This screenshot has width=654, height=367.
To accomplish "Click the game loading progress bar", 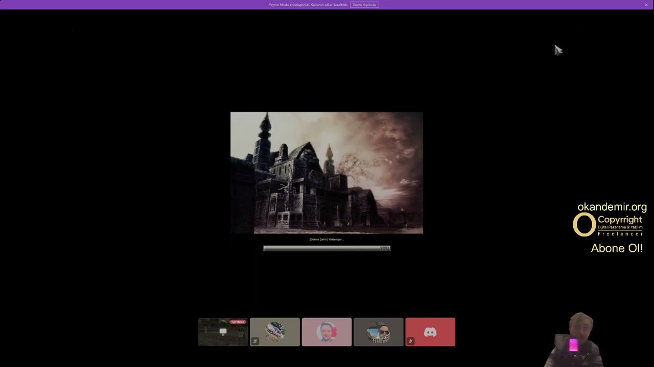I will point(327,248).
